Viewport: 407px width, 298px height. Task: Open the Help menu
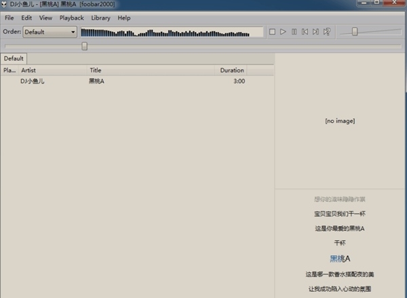124,18
